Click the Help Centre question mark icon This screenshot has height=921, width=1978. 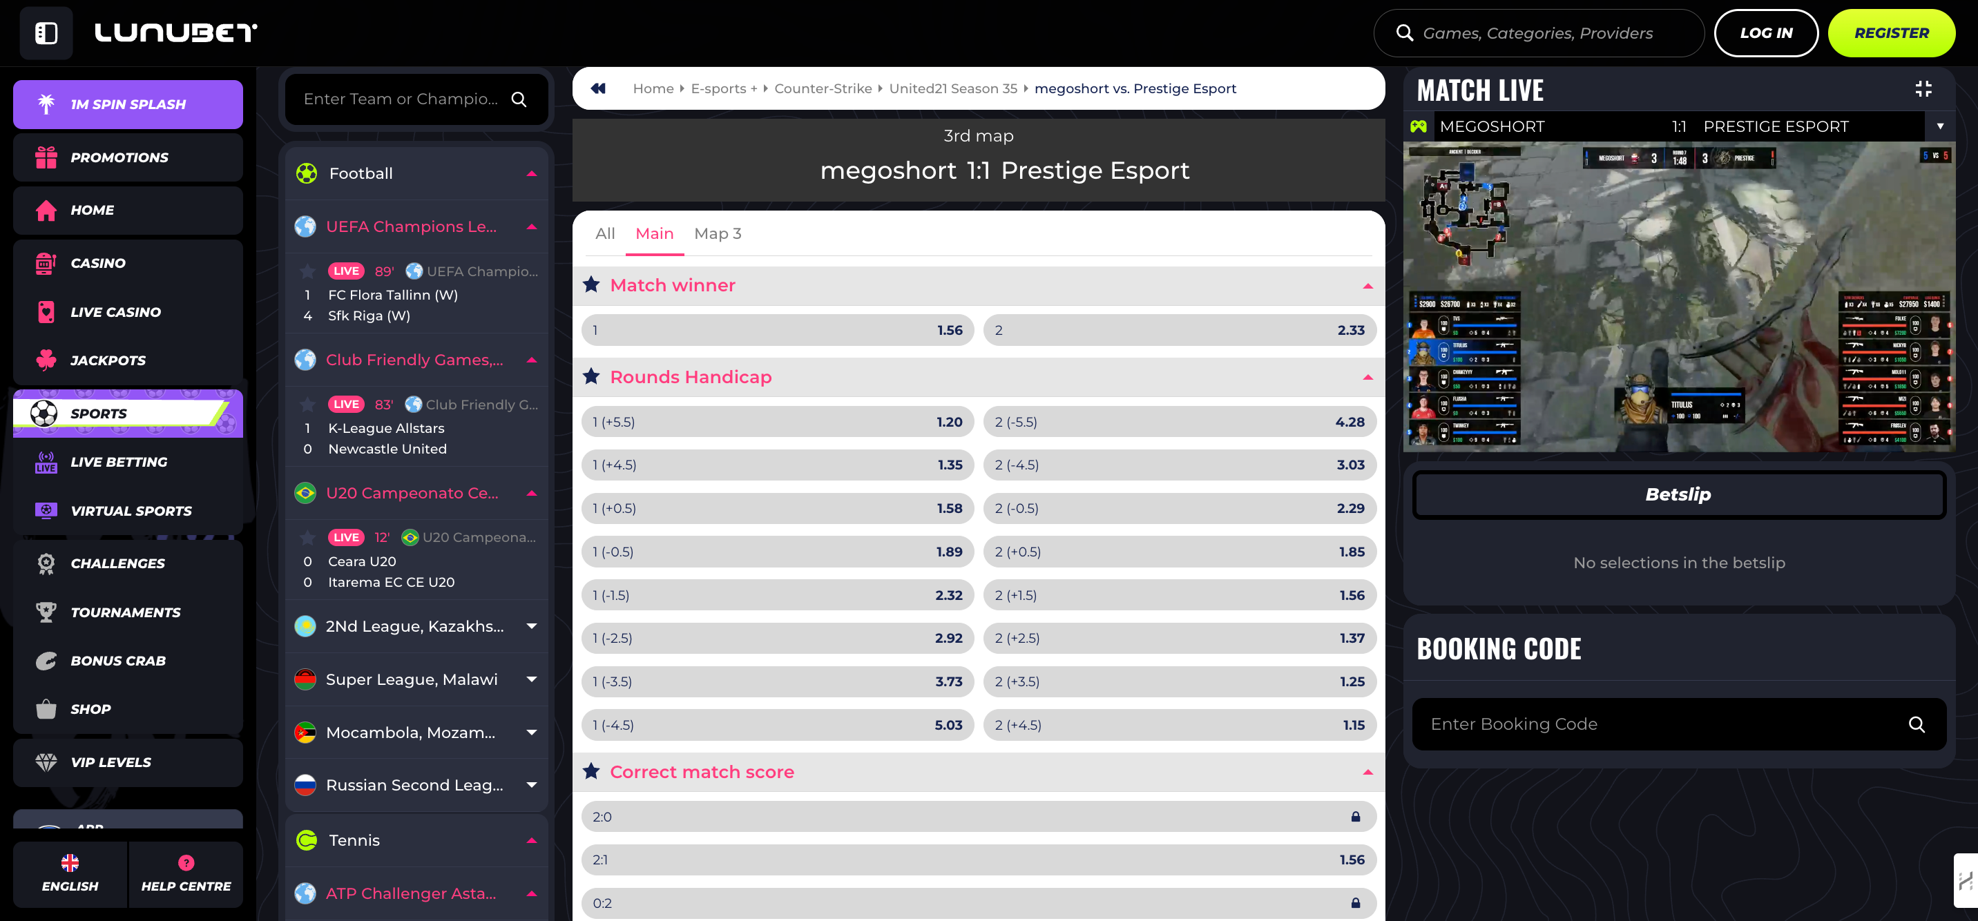186,863
